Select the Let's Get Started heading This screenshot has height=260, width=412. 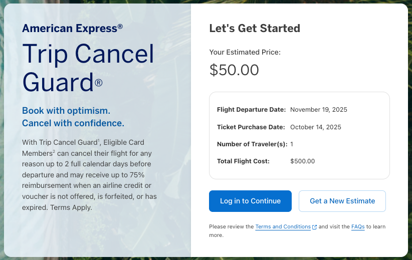[x=255, y=29]
